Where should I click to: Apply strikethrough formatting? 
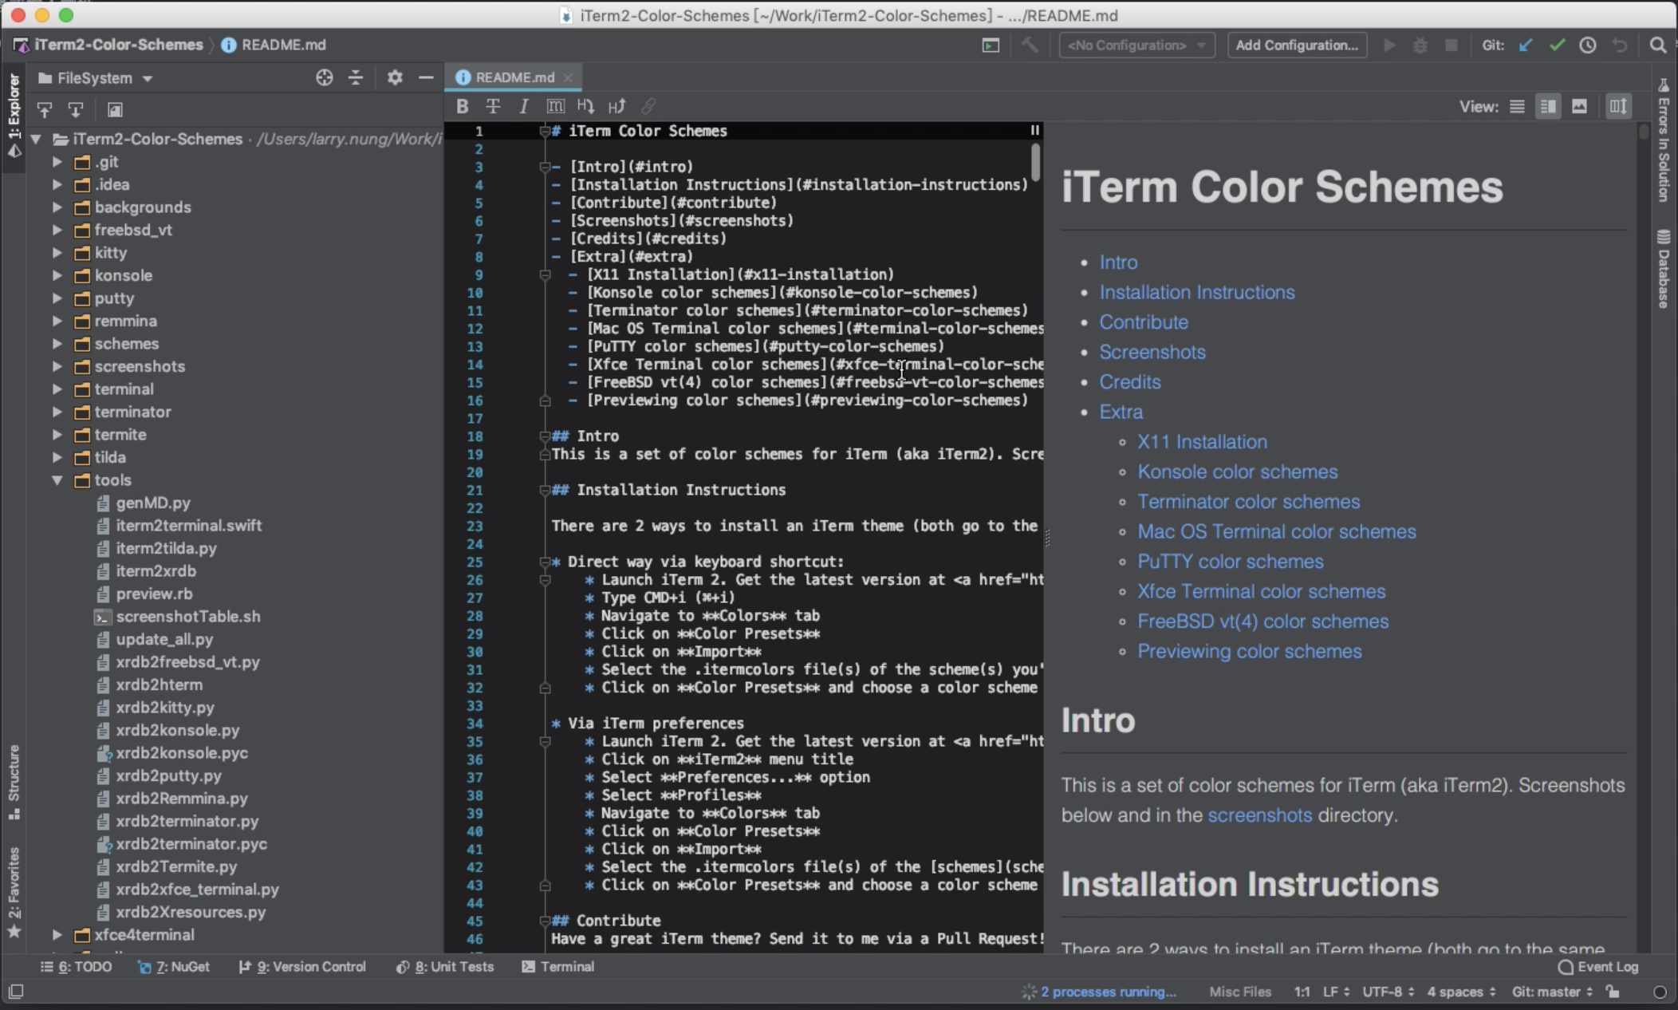[x=493, y=106]
